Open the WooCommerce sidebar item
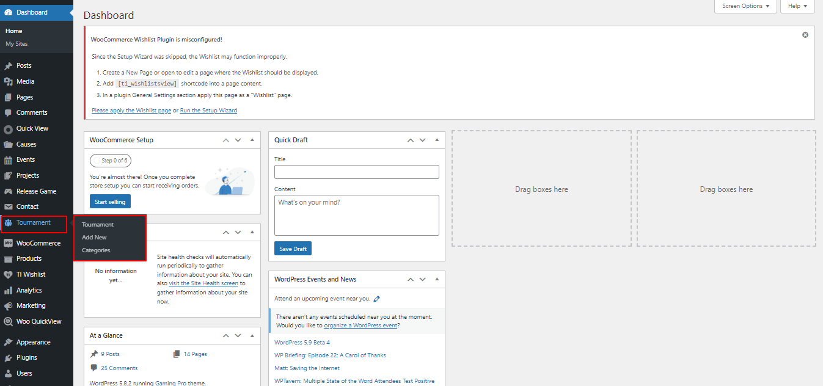 coord(37,243)
